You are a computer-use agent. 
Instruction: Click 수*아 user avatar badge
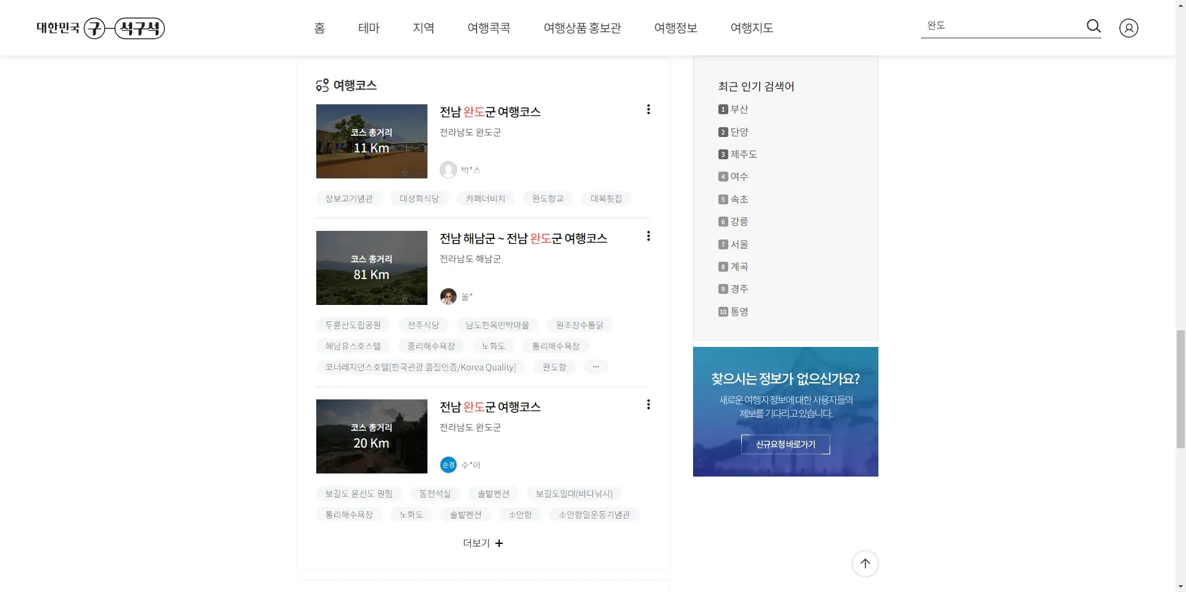click(448, 465)
